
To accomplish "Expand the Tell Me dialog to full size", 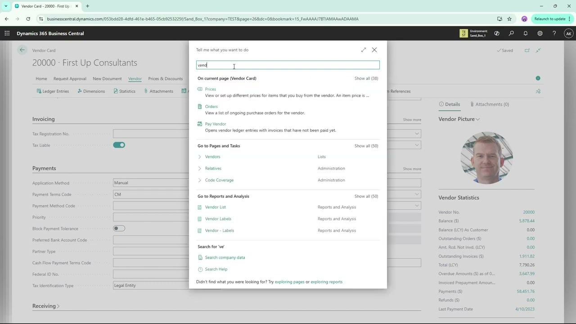I will [x=364, y=50].
